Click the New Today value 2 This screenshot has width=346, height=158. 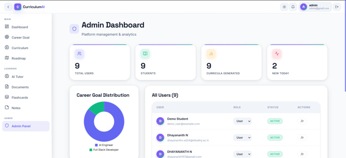(x=274, y=66)
